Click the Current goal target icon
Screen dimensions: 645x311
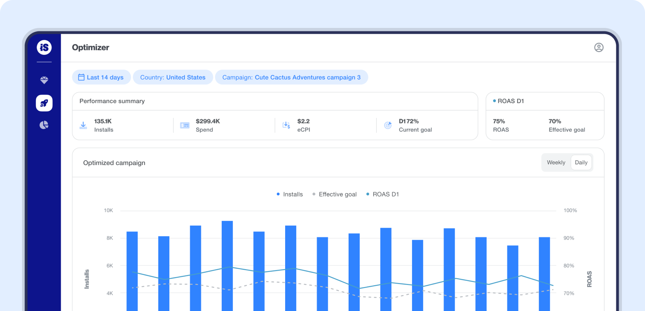coord(388,125)
